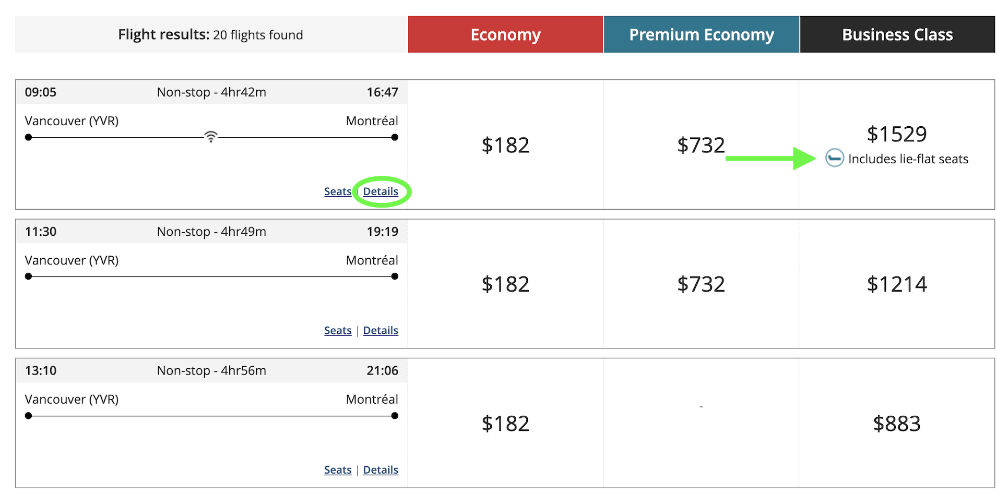Choose $732 Premium Economy on 11:30 flight

coord(701,284)
